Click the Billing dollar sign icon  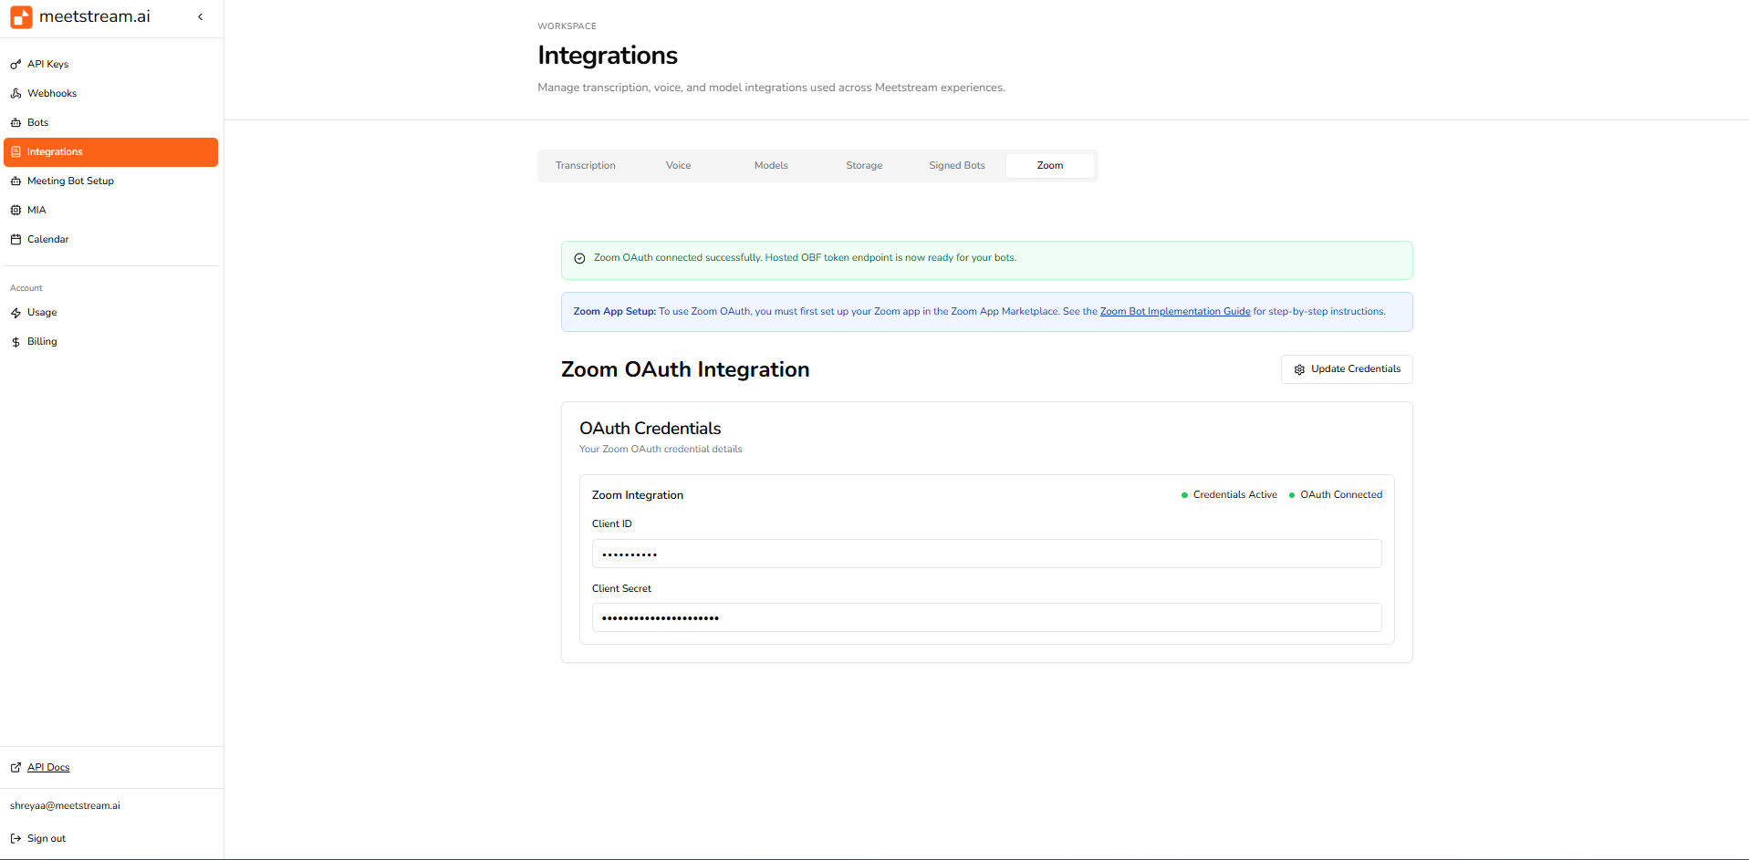[16, 342]
